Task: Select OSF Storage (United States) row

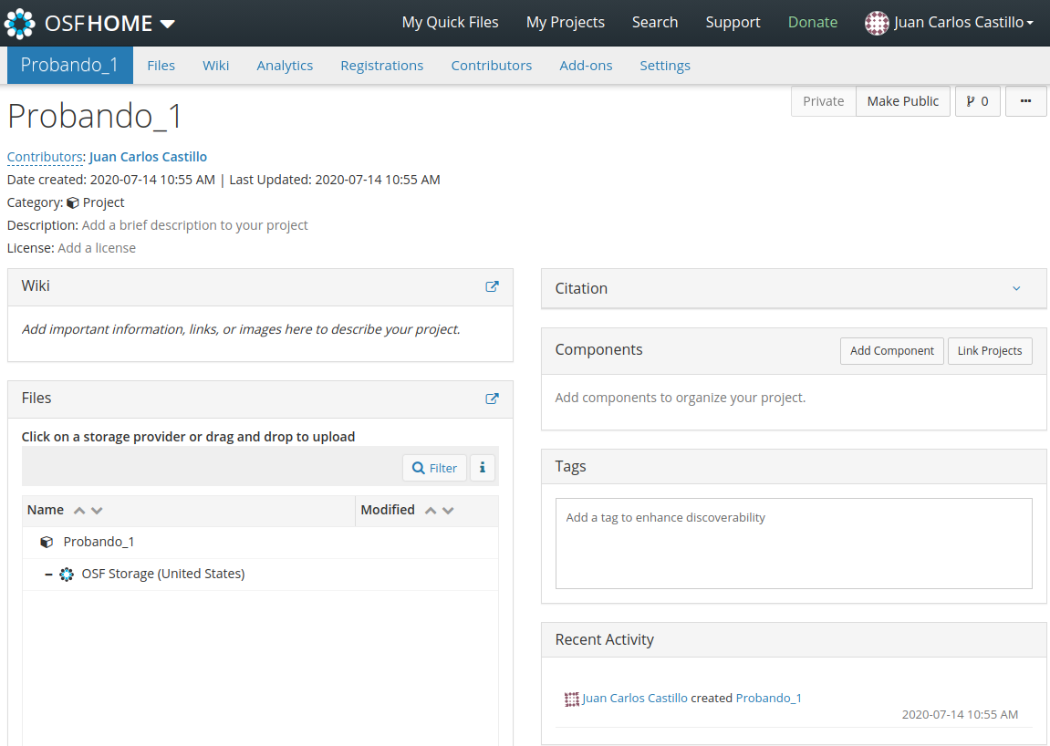Action: click(260, 574)
